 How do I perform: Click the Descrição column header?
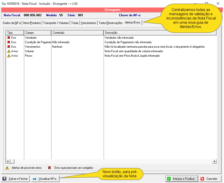click(160, 33)
